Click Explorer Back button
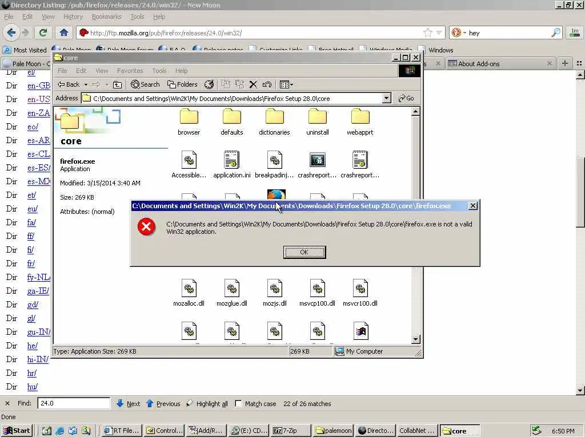The width and height of the screenshot is (585, 438). pyautogui.click(x=69, y=84)
